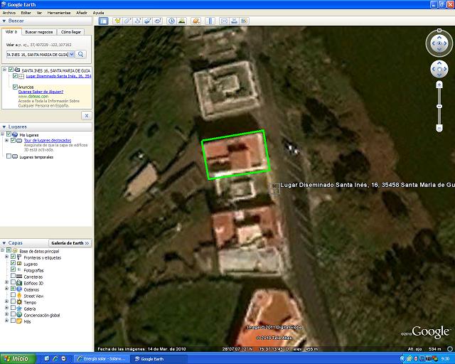
Task: Switch between Earth, Sky and planets
Action: (196, 21)
